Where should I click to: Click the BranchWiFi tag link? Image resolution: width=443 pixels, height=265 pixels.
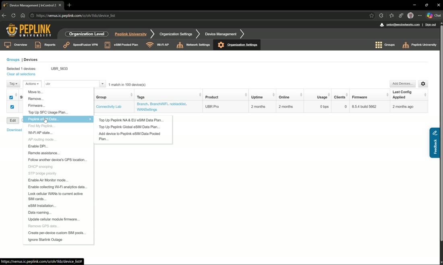click(159, 104)
